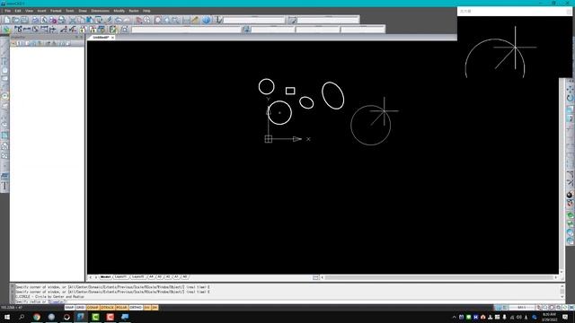Open the Draw menu
The width and height of the screenshot is (575, 323).
click(83, 11)
